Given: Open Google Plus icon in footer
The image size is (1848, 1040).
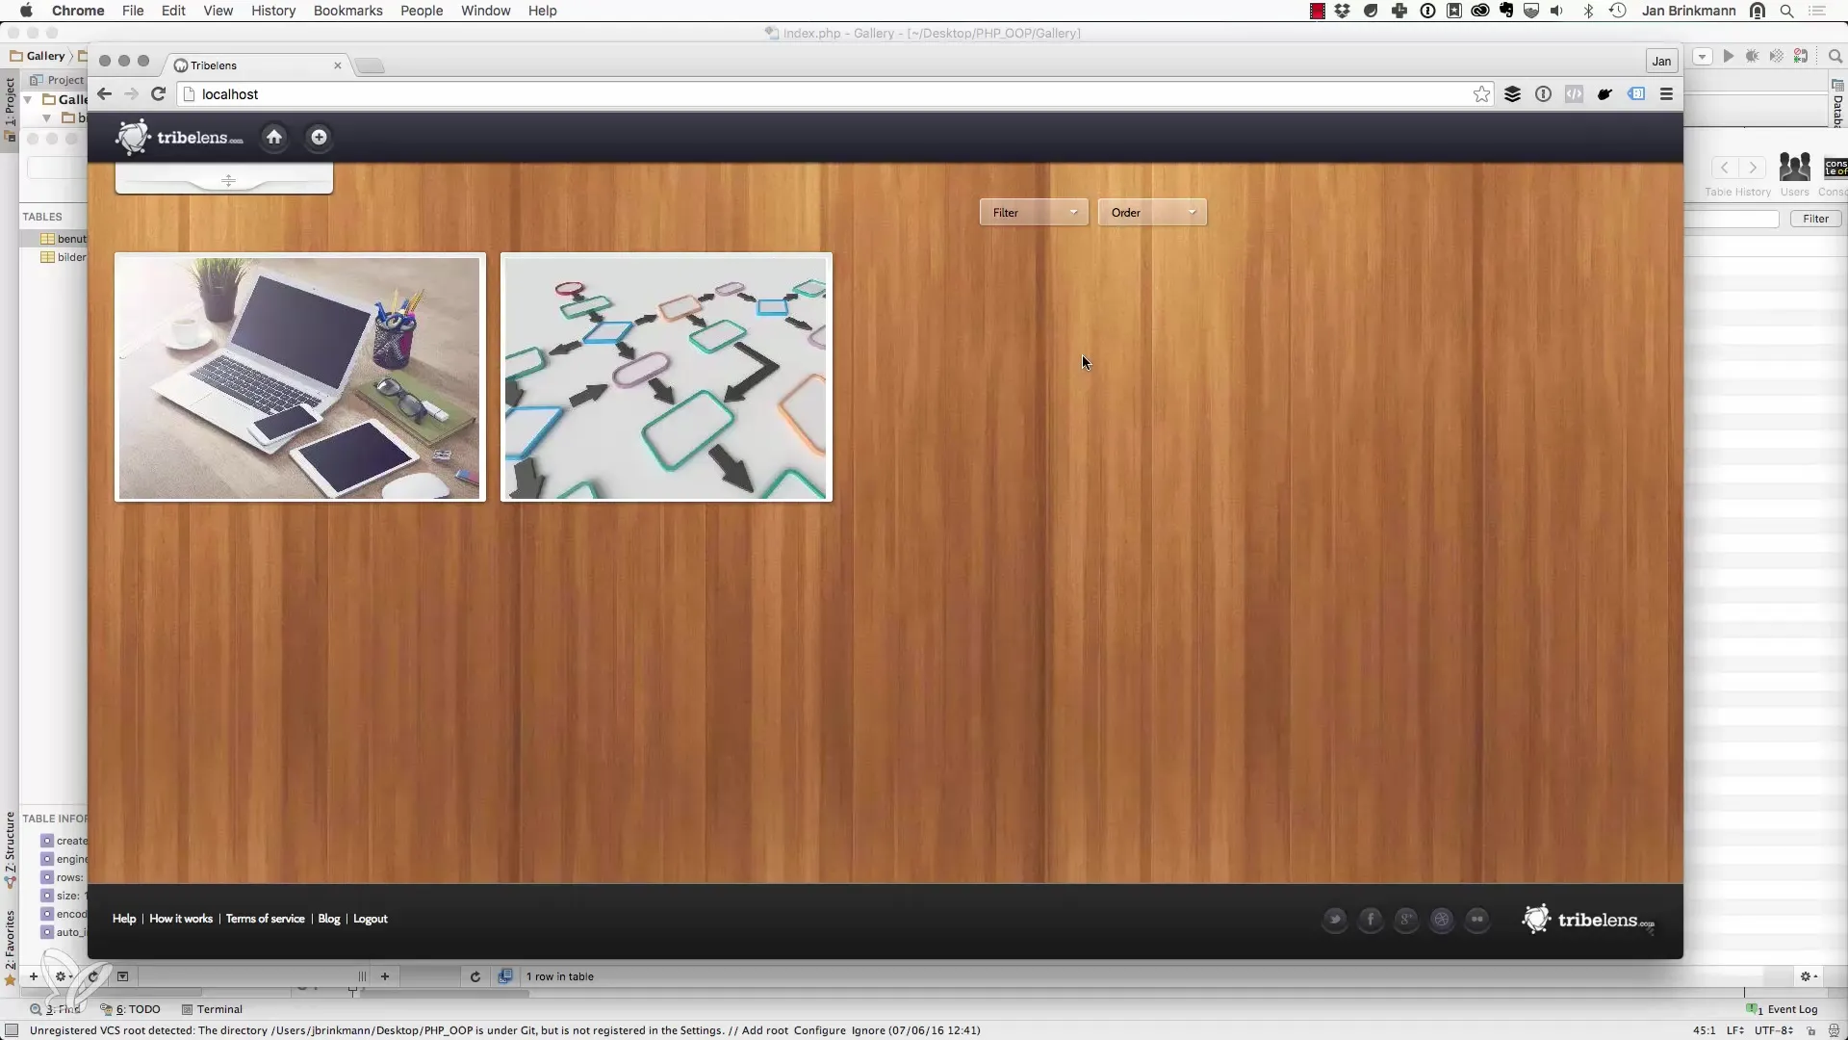Looking at the screenshot, I should (x=1406, y=920).
